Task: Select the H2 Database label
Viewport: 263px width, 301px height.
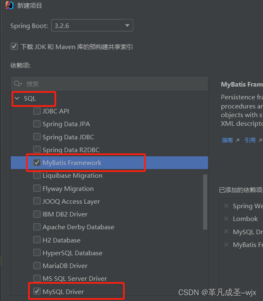Action: pos(62,240)
